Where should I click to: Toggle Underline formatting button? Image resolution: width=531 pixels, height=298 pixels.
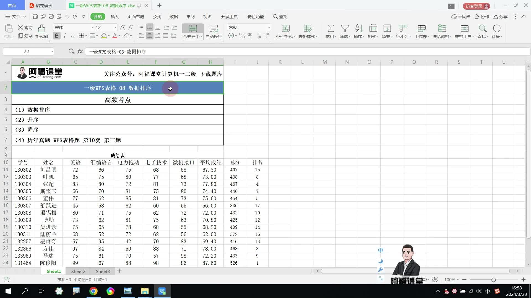[x=72, y=36]
